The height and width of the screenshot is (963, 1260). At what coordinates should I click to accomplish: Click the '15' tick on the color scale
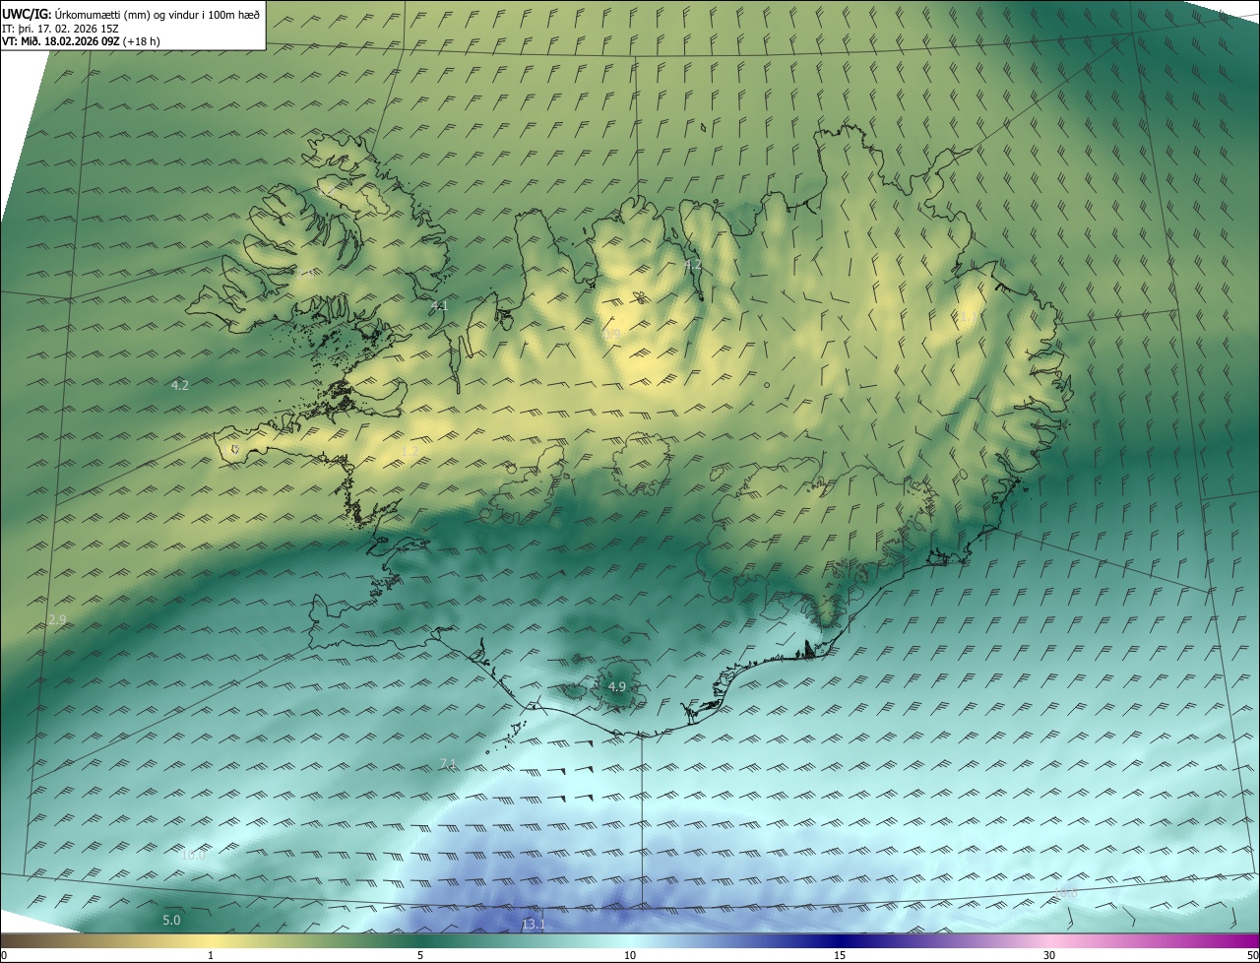(840, 955)
